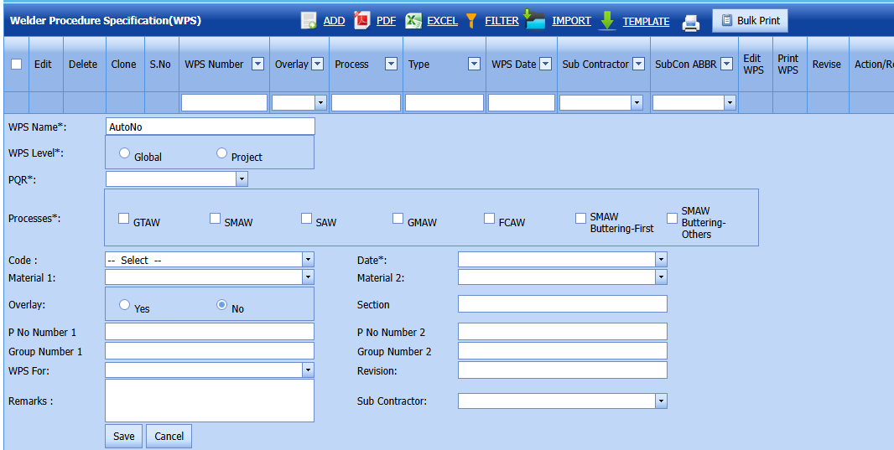Click the Sub Contractor column header
This screenshot has width=894, height=450.
(x=595, y=64)
